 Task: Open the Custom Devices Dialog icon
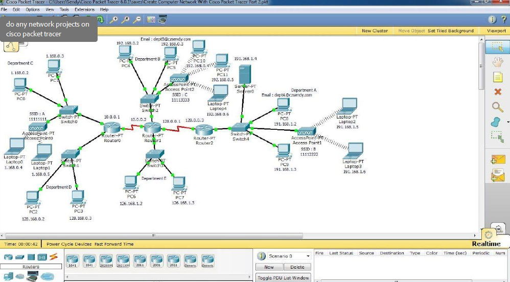click(163, 19)
